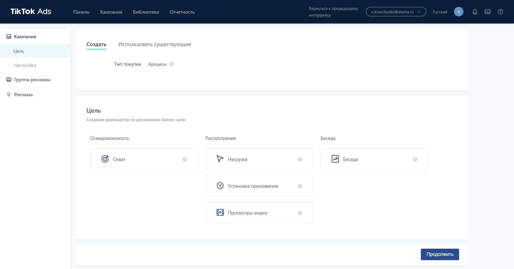This screenshot has width=514, height=269.
Task: Click the help icon next to Аукцион
Action: click(x=172, y=64)
